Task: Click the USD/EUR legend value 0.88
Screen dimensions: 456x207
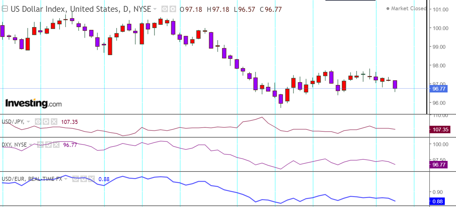Action: click(104, 179)
